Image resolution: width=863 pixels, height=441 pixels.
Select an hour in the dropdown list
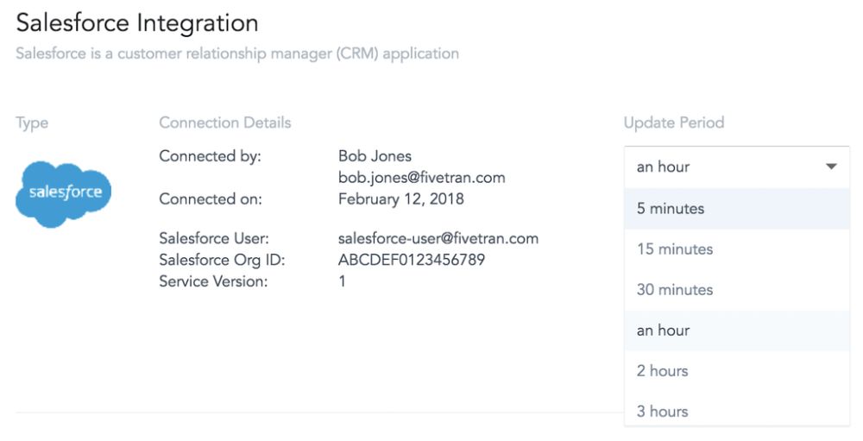click(737, 331)
